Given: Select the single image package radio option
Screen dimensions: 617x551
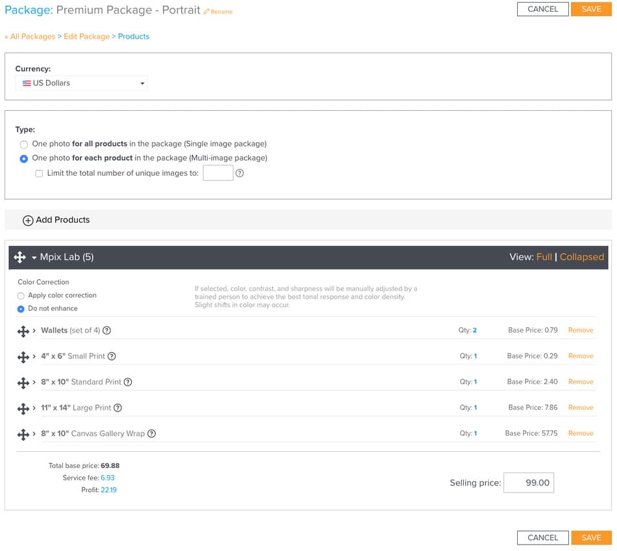Looking at the screenshot, I should pos(23,145).
